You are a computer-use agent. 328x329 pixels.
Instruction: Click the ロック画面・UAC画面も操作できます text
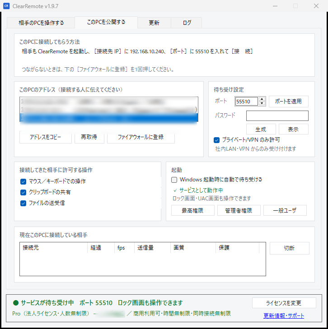point(212,199)
